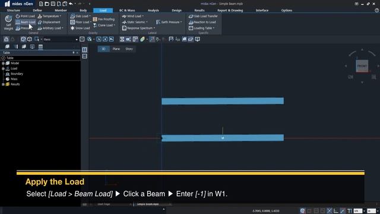Screen dimensions: 380x214
Task: Toggle the diagonal line snap icon in status bar
Action: (x=343, y=211)
